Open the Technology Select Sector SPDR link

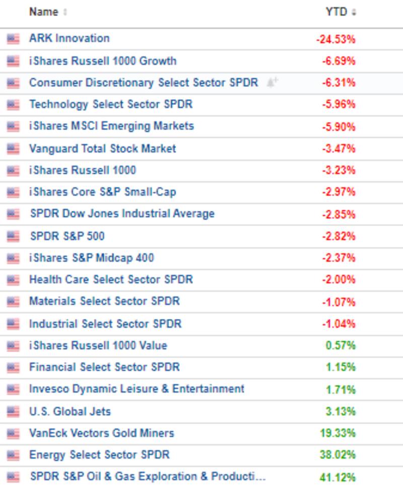click(111, 104)
